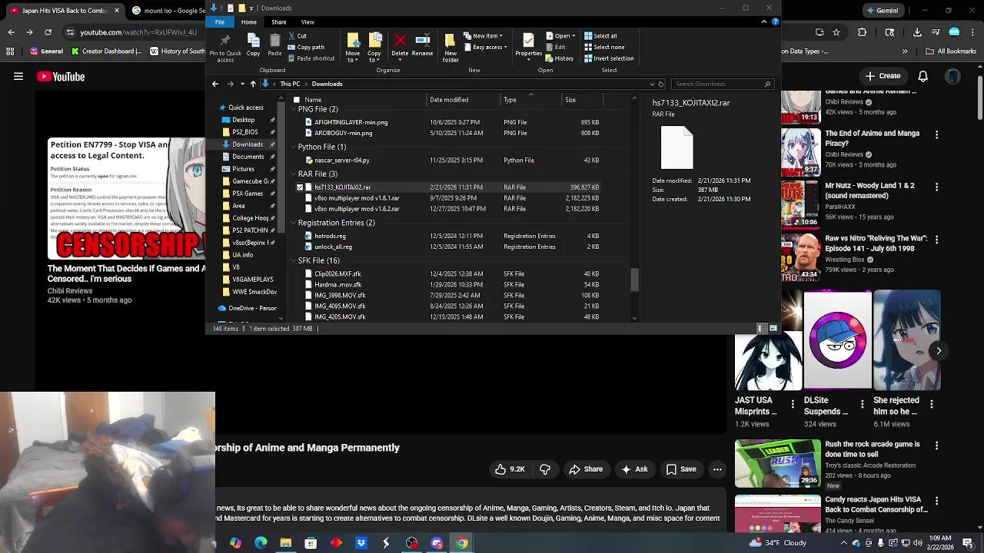Click Paste shortcut in the ribbon

pos(311,58)
